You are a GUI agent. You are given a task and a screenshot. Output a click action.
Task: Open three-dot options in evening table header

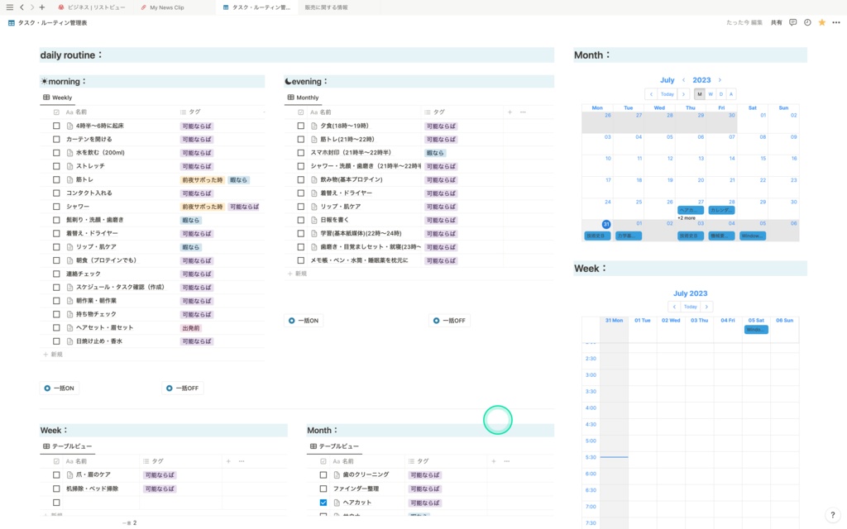523,112
